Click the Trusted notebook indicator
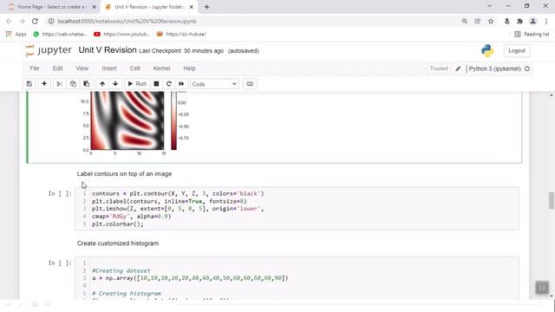This screenshot has height=312, width=555. [x=439, y=68]
